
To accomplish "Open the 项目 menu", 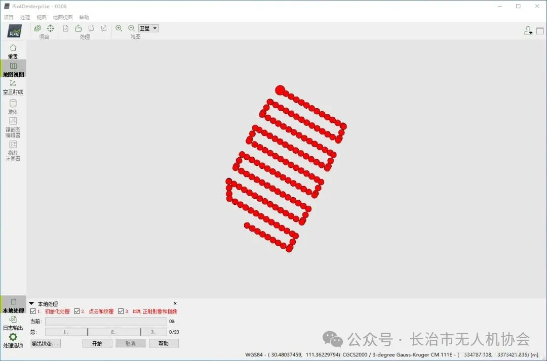I will coord(9,17).
